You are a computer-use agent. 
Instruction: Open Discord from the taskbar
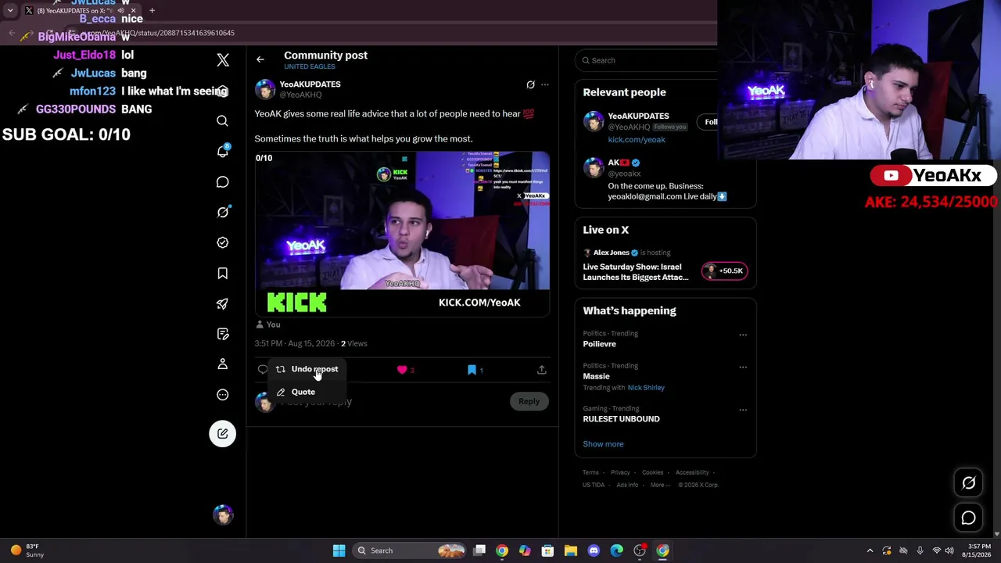pyautogui.click(x=594, y=550)
